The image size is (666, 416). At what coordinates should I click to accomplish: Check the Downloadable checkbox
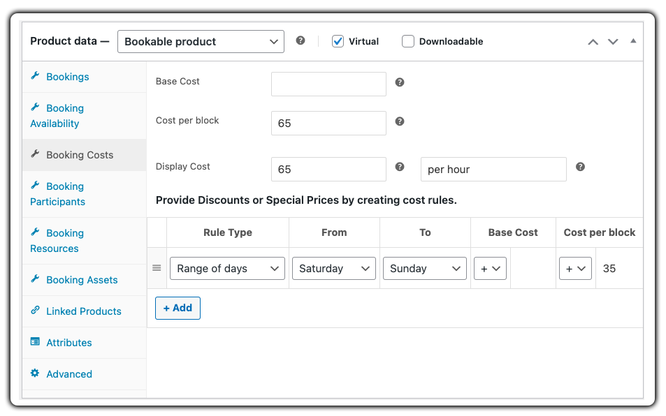pos(407,41)
